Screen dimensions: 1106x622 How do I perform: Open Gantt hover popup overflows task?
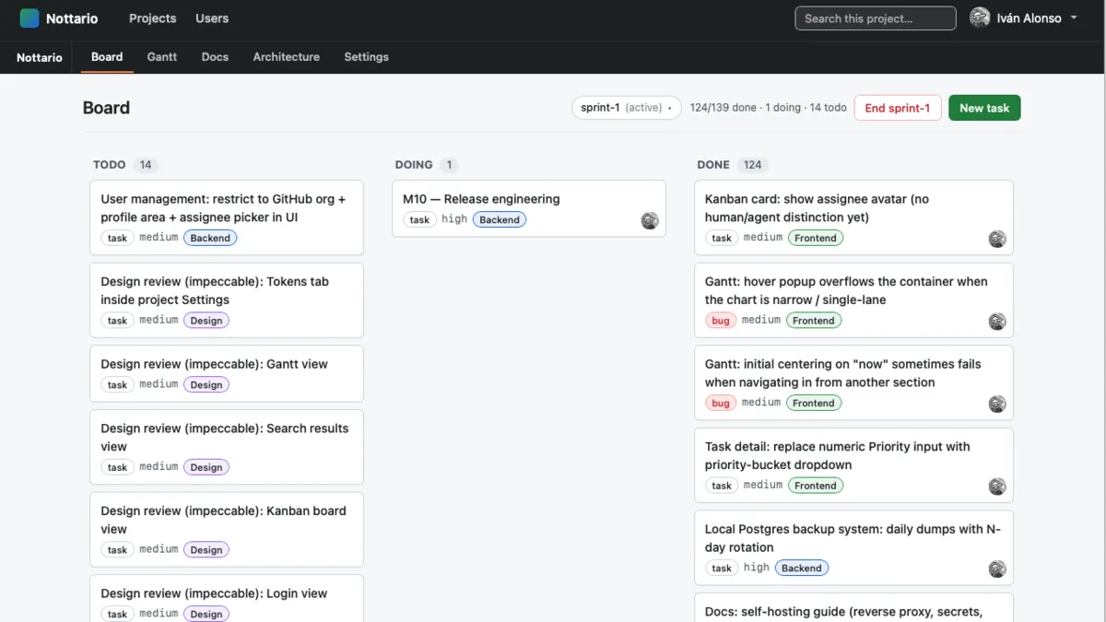point(853,300)
